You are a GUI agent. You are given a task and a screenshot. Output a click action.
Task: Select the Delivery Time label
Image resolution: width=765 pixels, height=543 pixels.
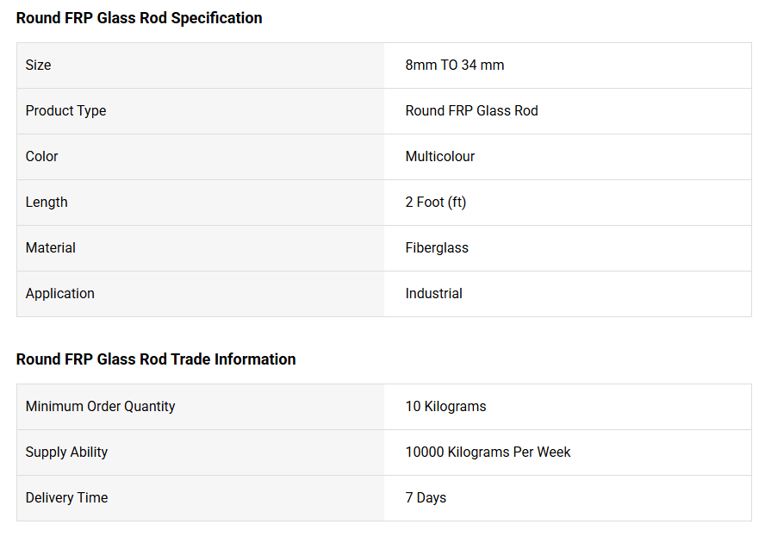pos(66,498)
